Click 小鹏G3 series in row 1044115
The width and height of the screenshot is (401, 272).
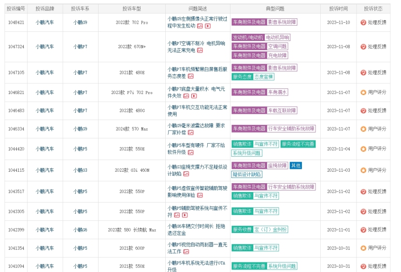[x=80, y=170]
